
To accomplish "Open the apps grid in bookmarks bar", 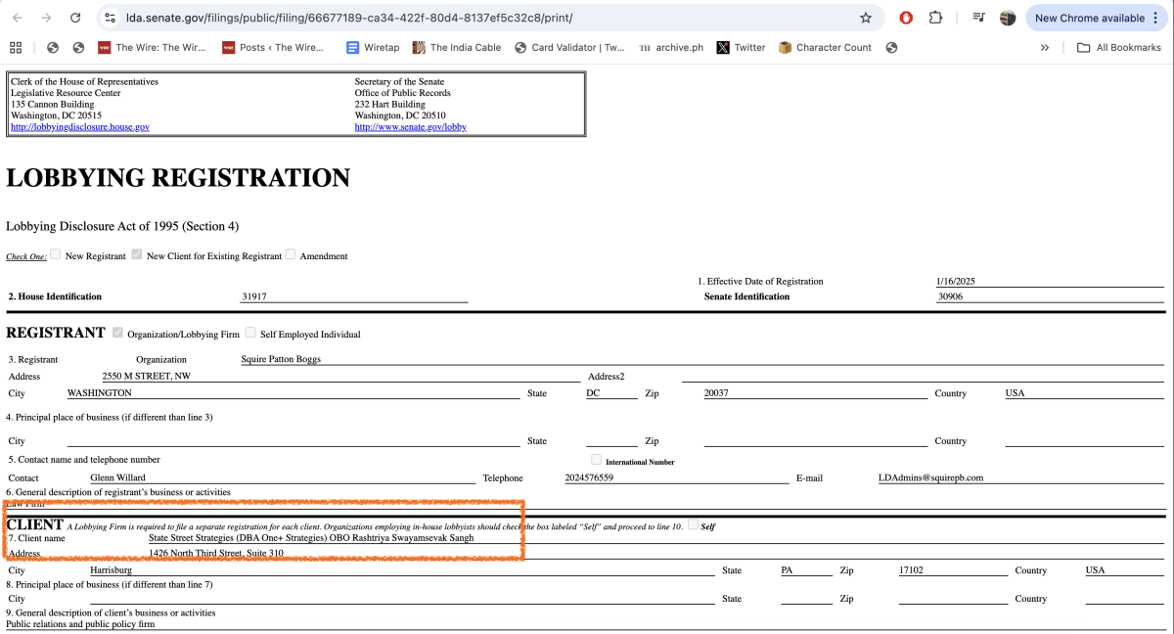I will click(x=16, y=47).
